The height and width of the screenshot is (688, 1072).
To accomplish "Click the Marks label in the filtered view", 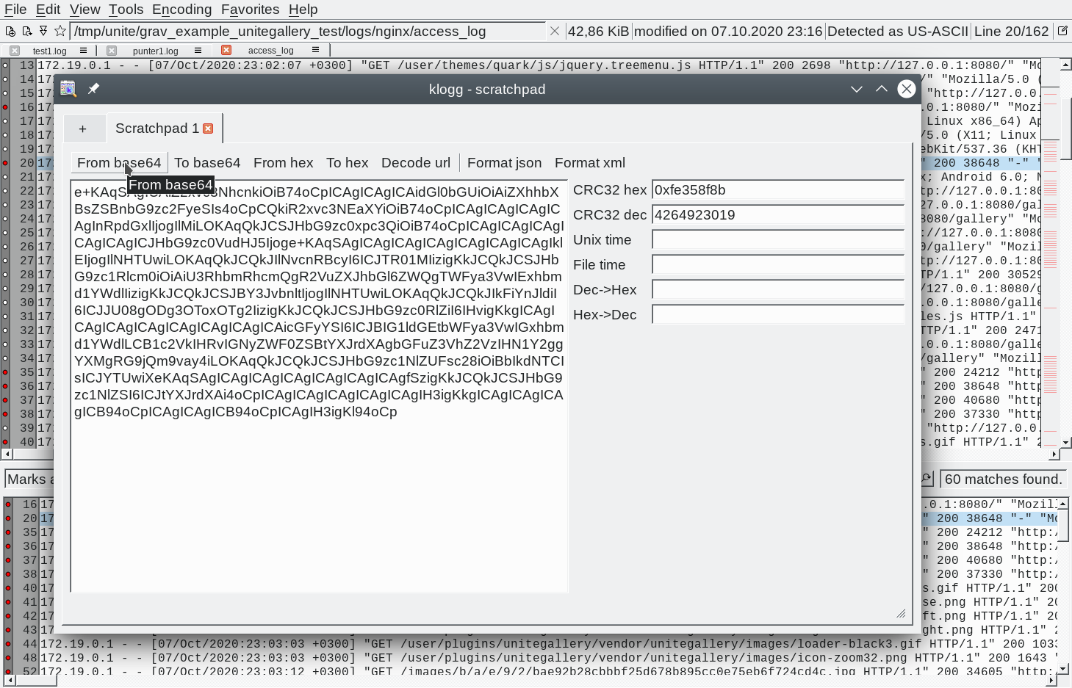I will point(26,479).
